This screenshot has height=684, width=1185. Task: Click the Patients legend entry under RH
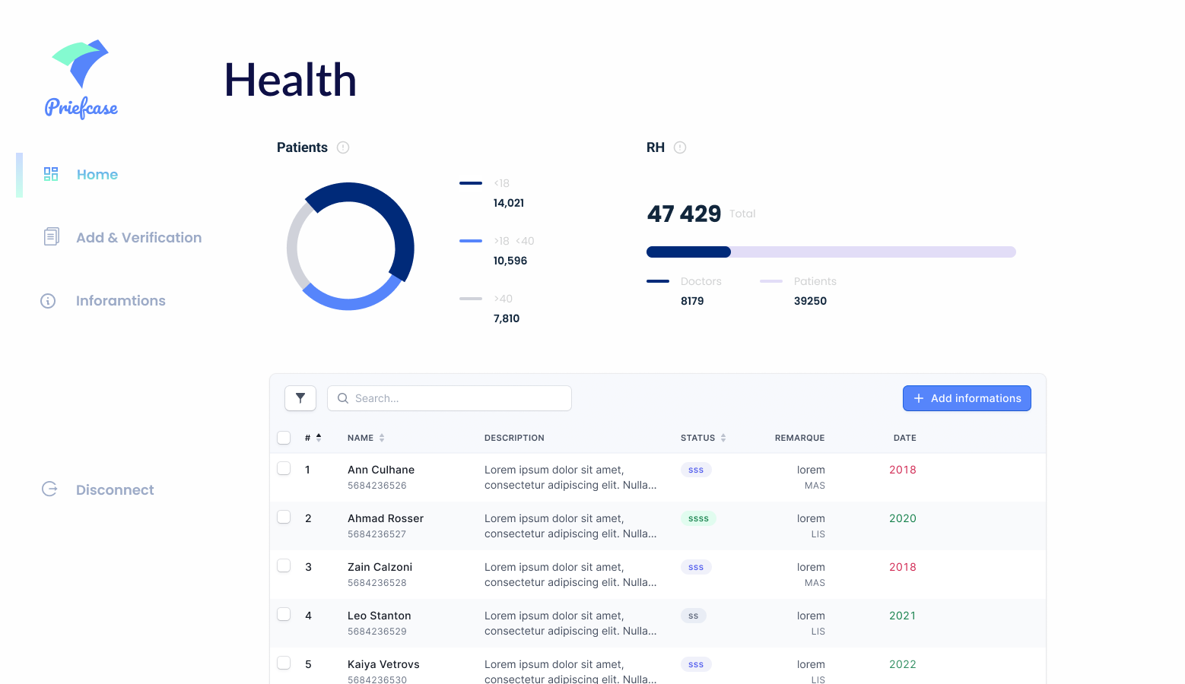(798, 291)
